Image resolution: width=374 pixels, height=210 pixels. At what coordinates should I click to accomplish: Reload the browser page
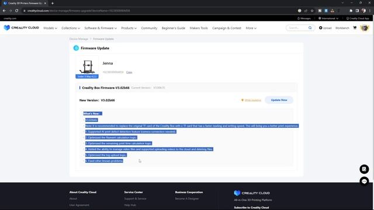pos(17,10)
